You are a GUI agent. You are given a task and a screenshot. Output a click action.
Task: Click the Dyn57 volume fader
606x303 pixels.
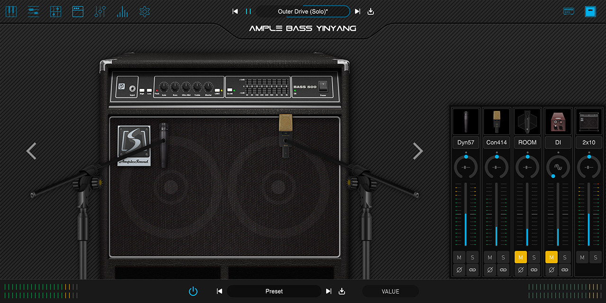466,214
